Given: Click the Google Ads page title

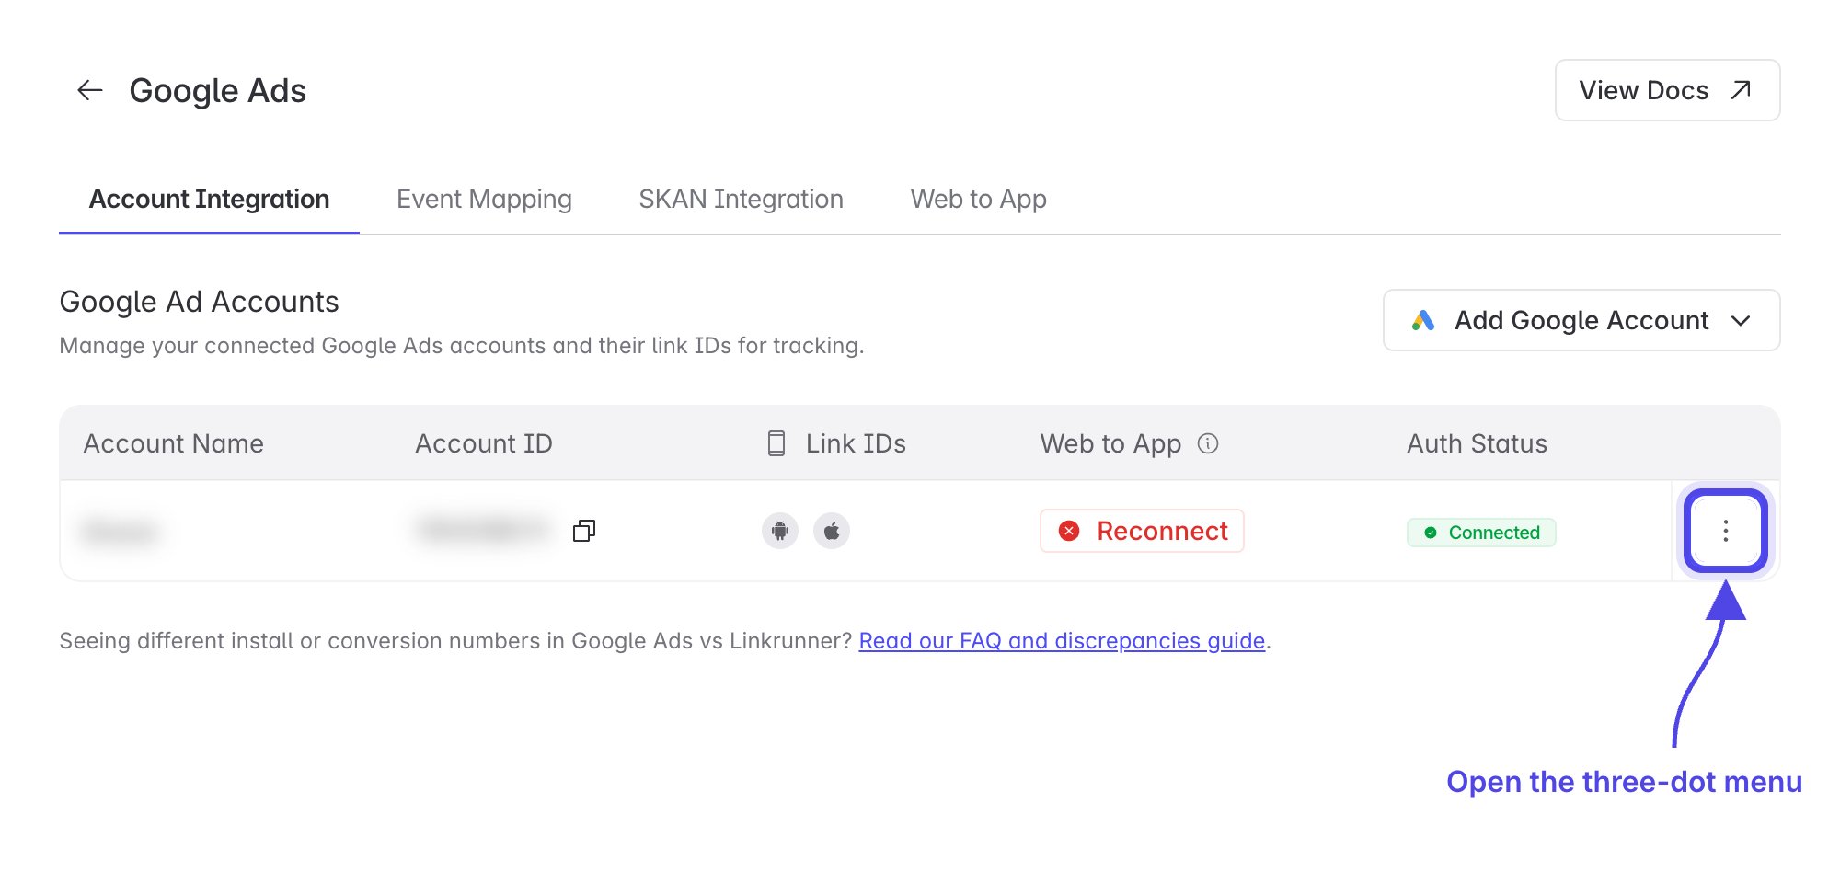Looking at the screenshot, I should coord(218,90).
